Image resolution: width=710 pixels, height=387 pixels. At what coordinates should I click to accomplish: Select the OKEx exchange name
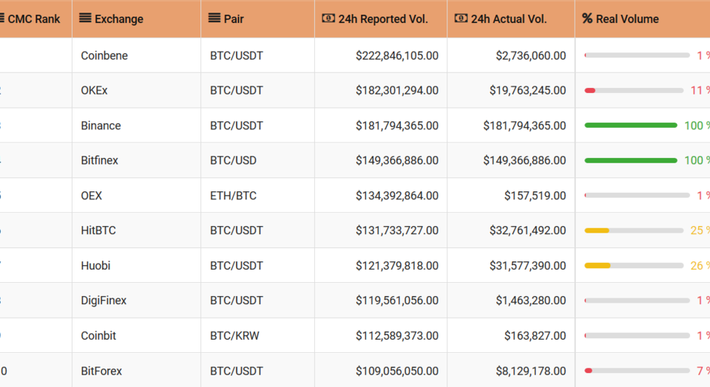pyautogui.click(x=94, y=90)
